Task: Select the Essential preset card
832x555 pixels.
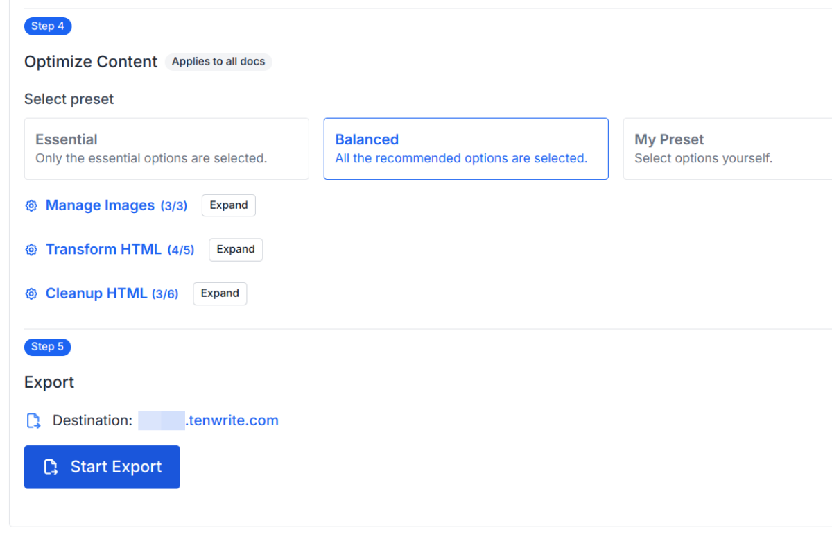Action: tap(166, 148)
